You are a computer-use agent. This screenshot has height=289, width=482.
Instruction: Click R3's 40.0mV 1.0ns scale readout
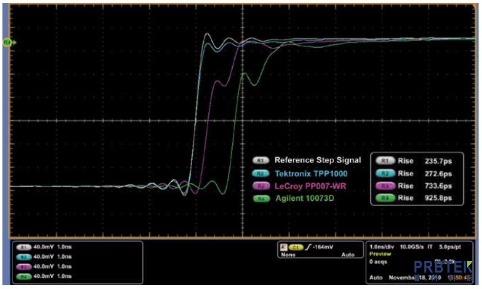click(x=53, y=267)
